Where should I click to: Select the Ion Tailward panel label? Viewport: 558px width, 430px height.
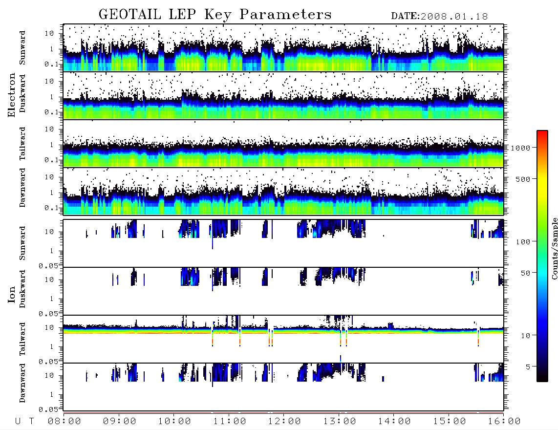(22, 339)
